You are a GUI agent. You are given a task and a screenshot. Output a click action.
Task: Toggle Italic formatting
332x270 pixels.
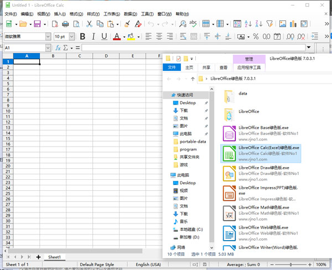[94, 37]
